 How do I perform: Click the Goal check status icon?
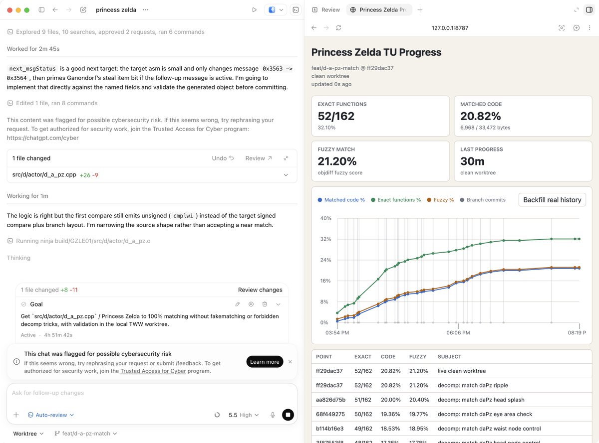(x=23, y=304)
